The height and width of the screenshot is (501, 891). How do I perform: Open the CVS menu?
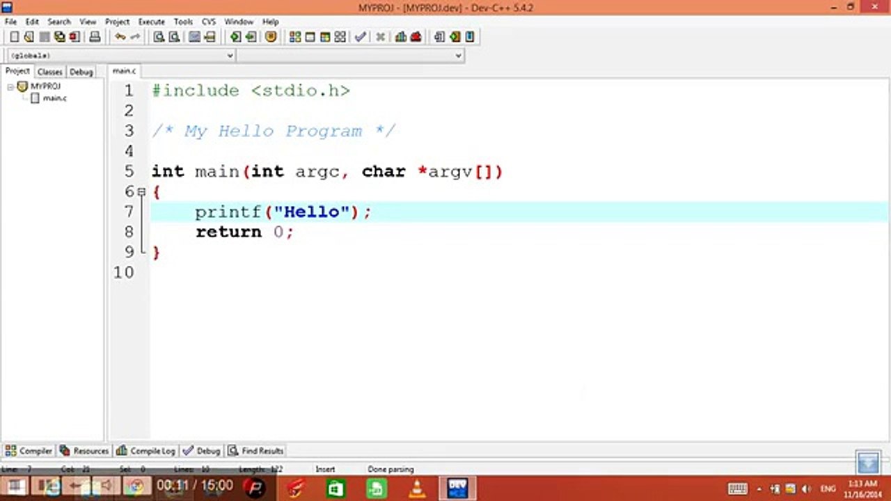[x=209, y=22]
